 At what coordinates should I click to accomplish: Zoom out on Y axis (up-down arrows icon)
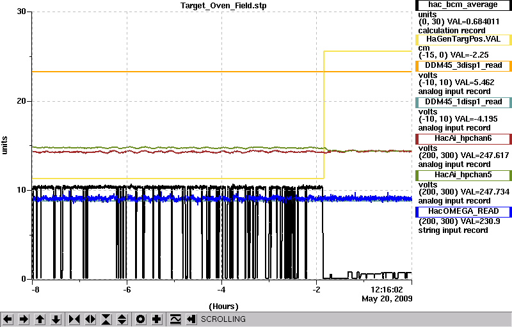[122, 319]
